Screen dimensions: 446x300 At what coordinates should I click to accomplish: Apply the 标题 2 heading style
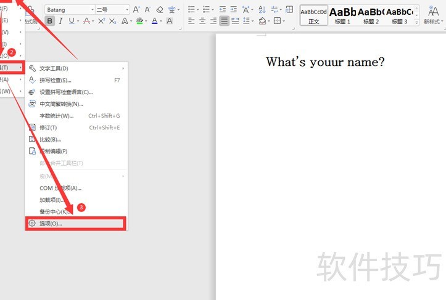(371, 15)
